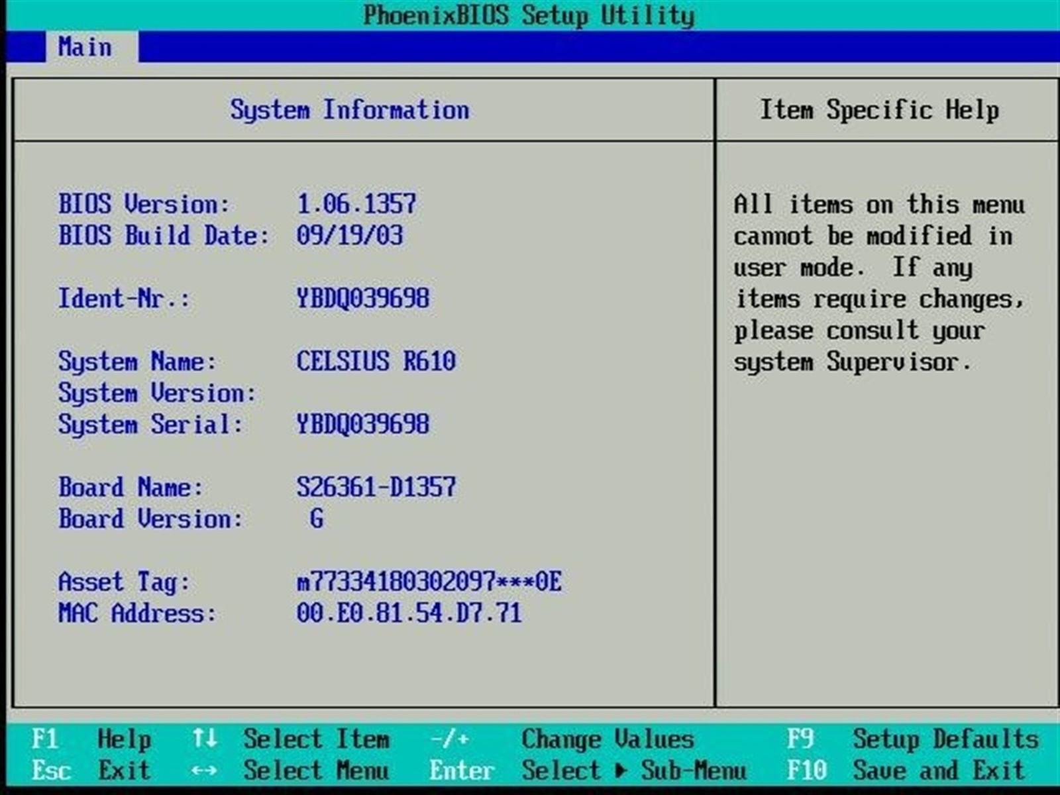This screenshot has width=1060, height=795.
Task: Click the F1 key legend
Action: (45, 739)
